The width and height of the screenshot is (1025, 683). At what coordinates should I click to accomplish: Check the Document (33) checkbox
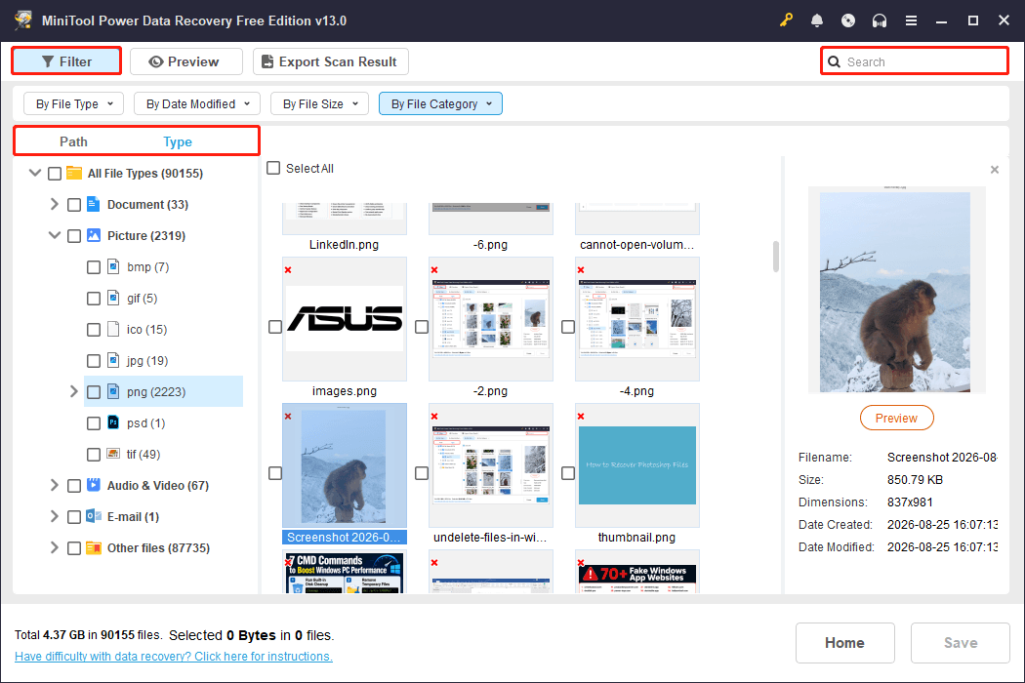click(74, 205)
